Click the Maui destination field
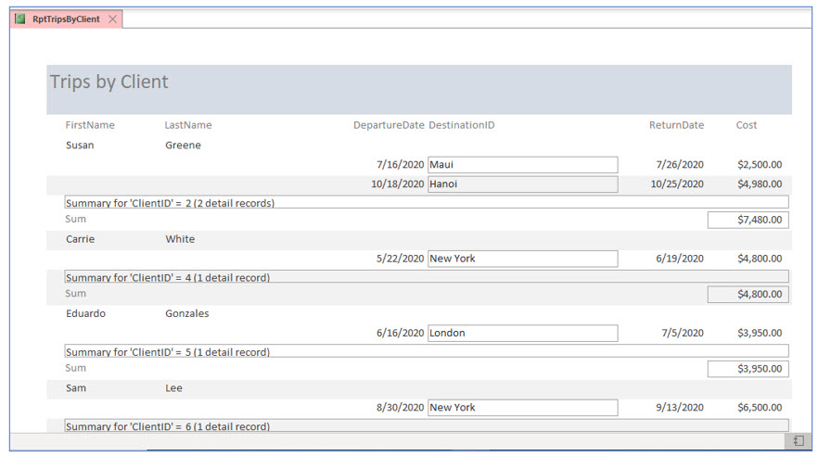This screenshot has width=818, height=456. point(523,165)
